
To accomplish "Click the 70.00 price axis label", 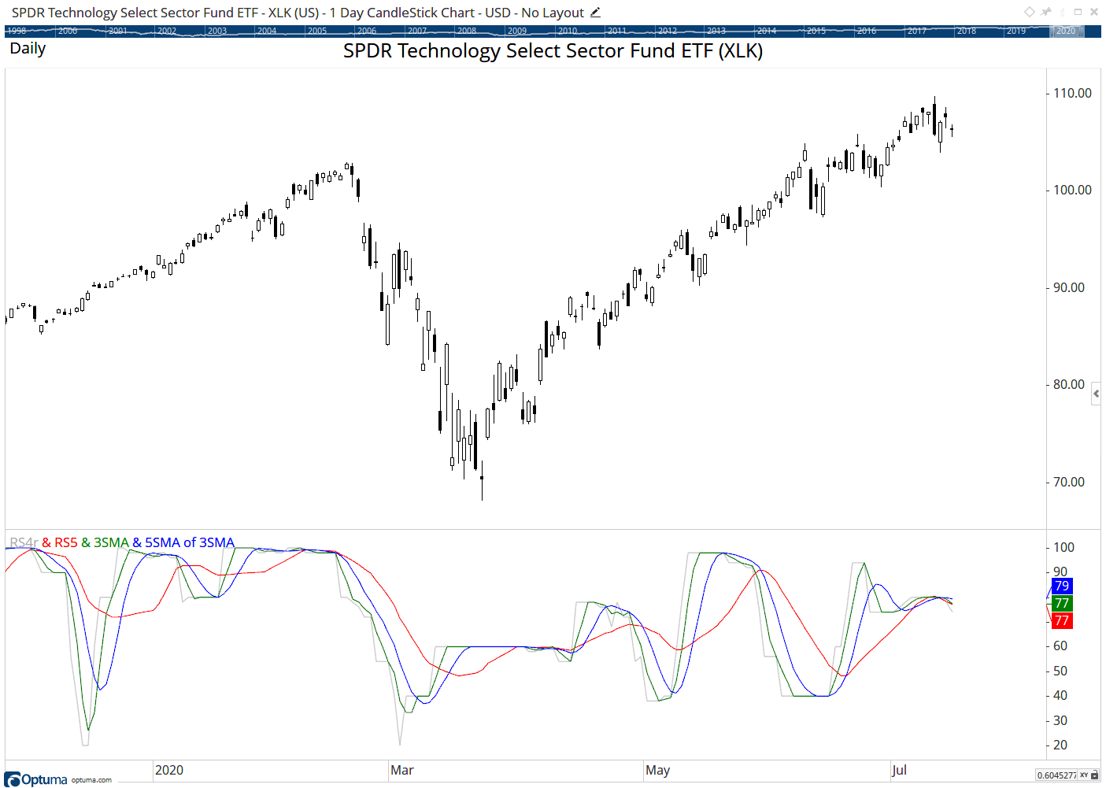I will [x=1069, y=482].
